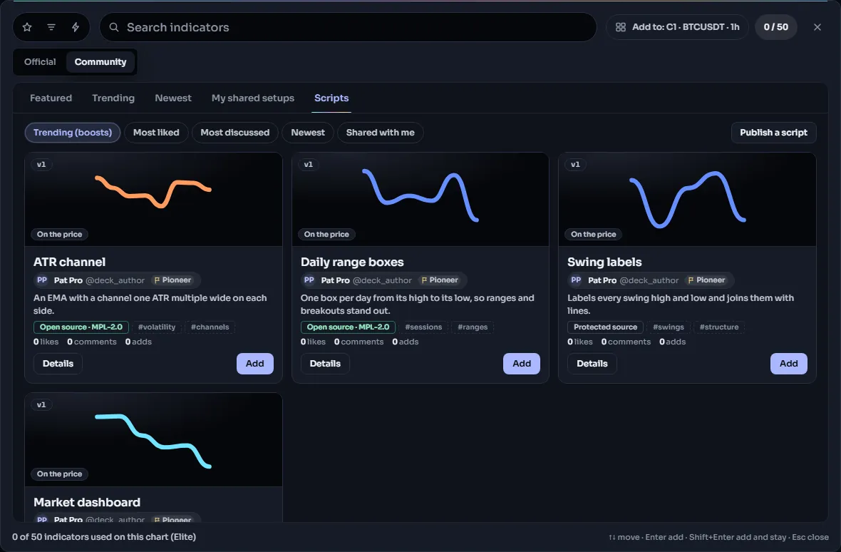
Task: Click Pioneer badge on ATR channel card
Action: [172, 280]
